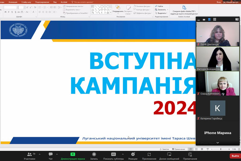Expand the shapes gallery more arrow
The height and width of the screenshot is (161, 241).
[111, 13]
